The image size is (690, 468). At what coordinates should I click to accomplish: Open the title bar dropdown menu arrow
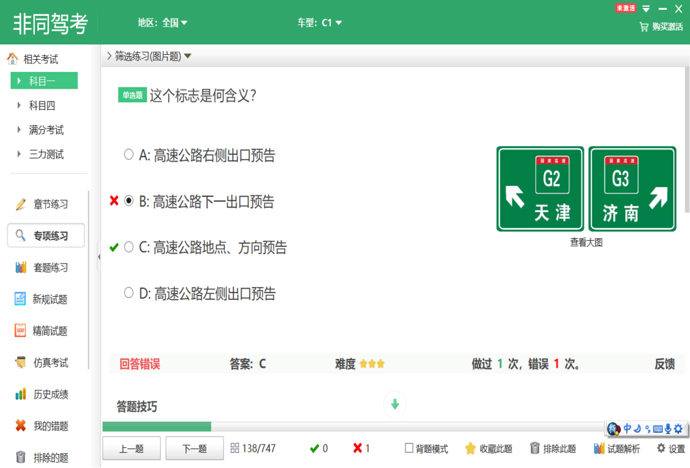tap(646, 9)
